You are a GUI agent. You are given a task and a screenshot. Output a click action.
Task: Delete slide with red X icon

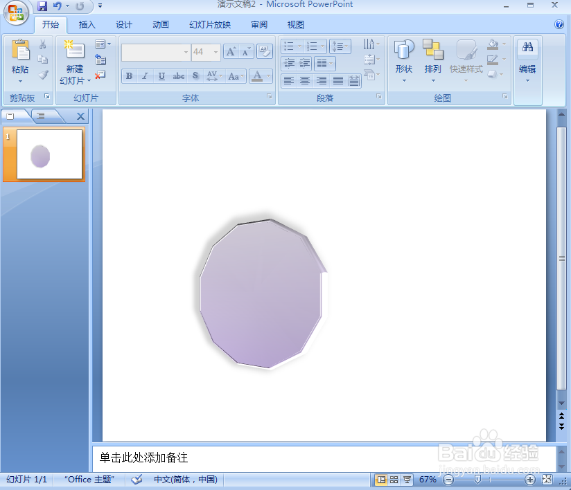(x=100, y=75)
